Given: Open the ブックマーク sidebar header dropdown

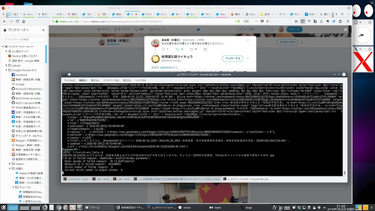Looking at the screenshot, I should [x=18, y=30].
